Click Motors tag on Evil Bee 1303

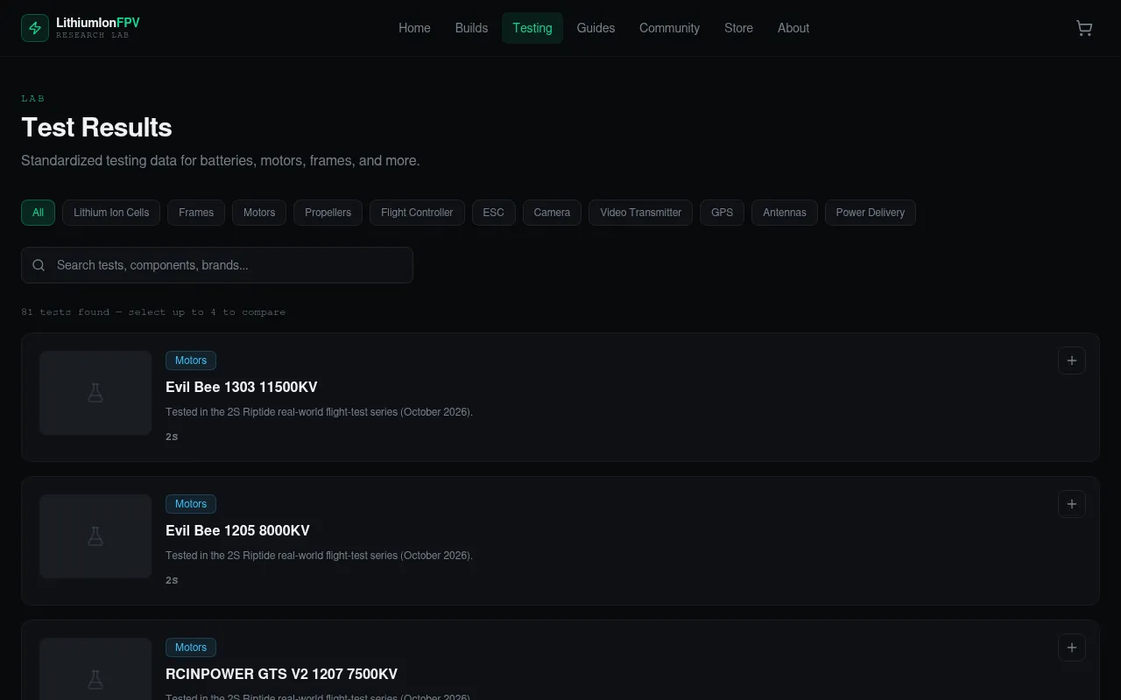coord(191,360)
